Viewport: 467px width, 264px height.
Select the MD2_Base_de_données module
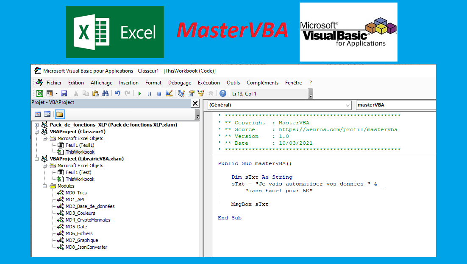(x=90, y=206)
